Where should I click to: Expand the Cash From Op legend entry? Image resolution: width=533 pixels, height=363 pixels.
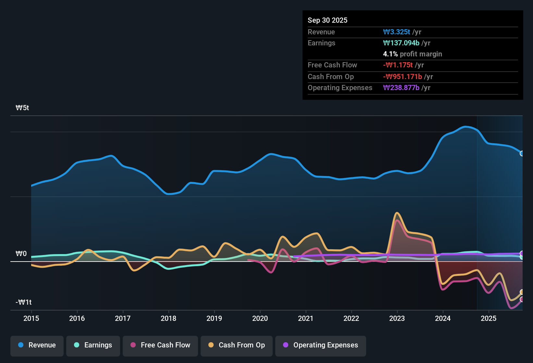tap(236, 345)
